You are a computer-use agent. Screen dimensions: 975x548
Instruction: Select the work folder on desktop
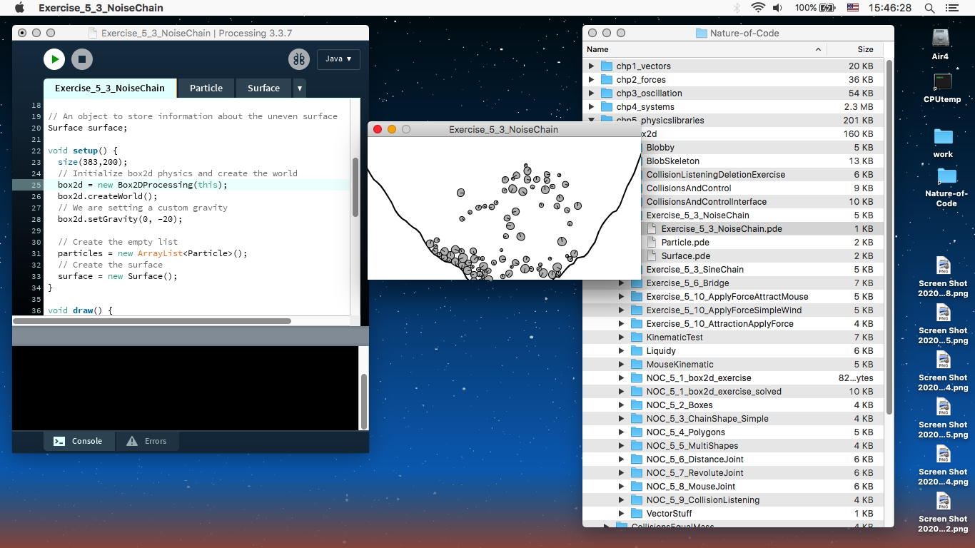click(x=943, y=137)
